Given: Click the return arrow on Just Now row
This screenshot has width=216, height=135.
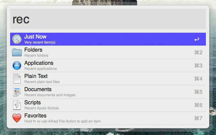Looking at the screenshot, I should 197,39.
